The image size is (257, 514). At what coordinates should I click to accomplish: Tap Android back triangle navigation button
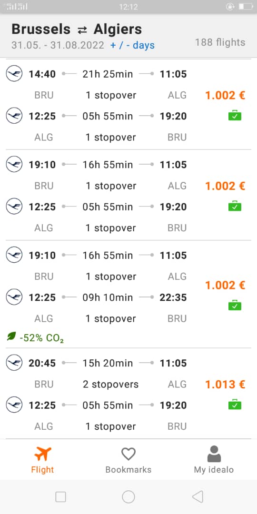198,496
